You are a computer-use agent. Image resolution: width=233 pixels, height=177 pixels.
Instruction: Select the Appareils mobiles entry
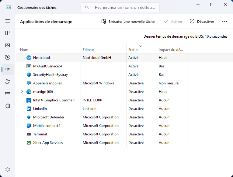tap(47, 83)
